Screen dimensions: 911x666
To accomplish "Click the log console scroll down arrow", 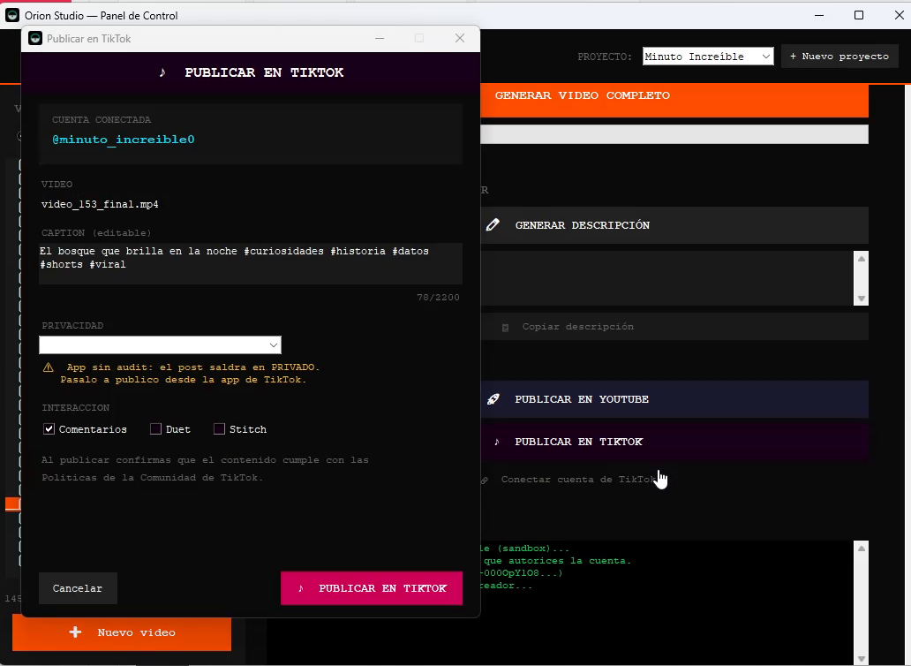I will pyautogui.click(x=862, y=658).
